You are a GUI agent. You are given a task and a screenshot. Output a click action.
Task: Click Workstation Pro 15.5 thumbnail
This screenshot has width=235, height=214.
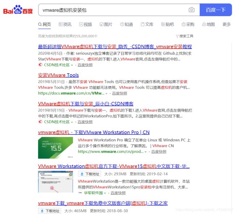[55, 148]
